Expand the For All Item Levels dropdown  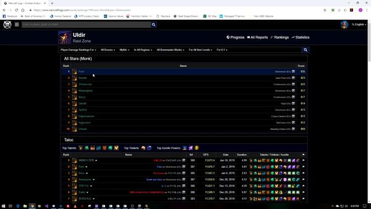pos(201,50)
